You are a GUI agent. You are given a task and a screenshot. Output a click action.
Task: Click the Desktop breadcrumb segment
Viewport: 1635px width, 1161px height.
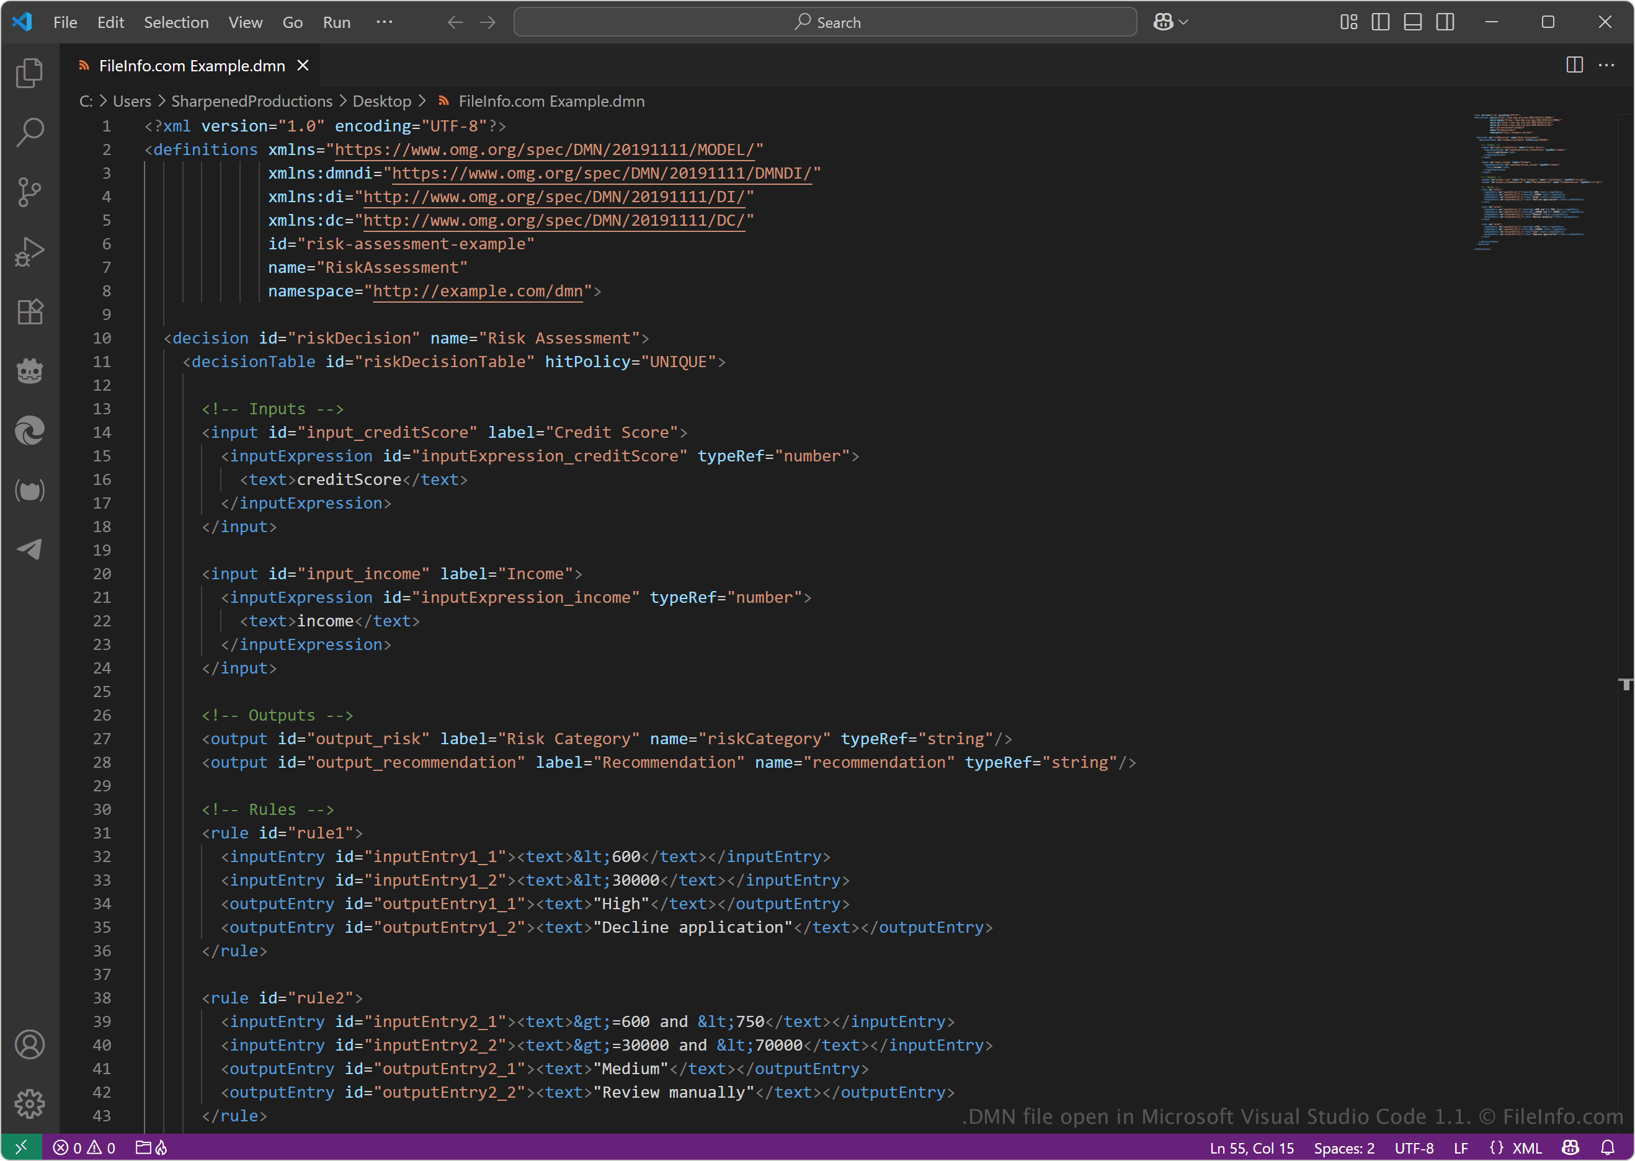[381, 102]
